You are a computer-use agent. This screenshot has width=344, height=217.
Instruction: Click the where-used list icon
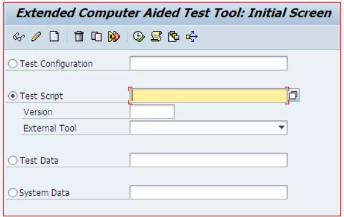[173, 37]
